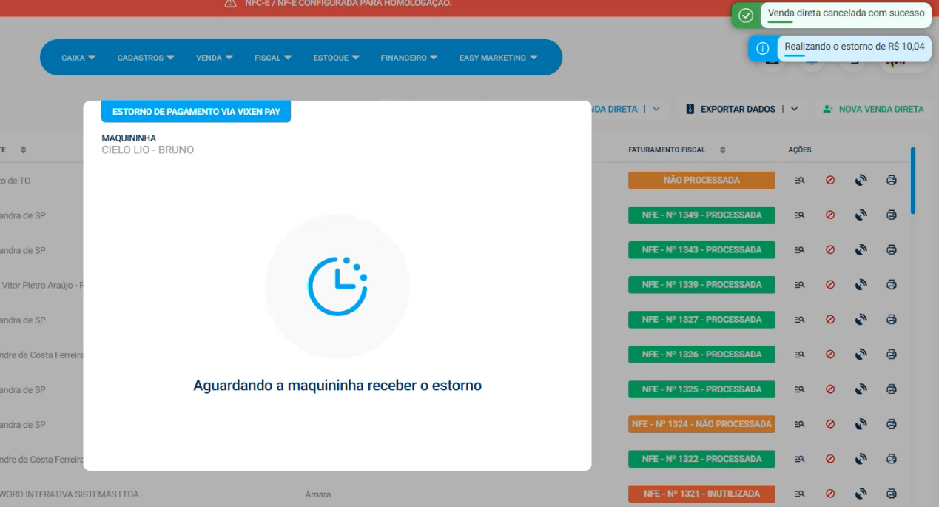Image resolution: width=939 pixels, height=507 pixels.
Task: Open details icon for NFE 1349 row
Action: (x=799, y=215)
